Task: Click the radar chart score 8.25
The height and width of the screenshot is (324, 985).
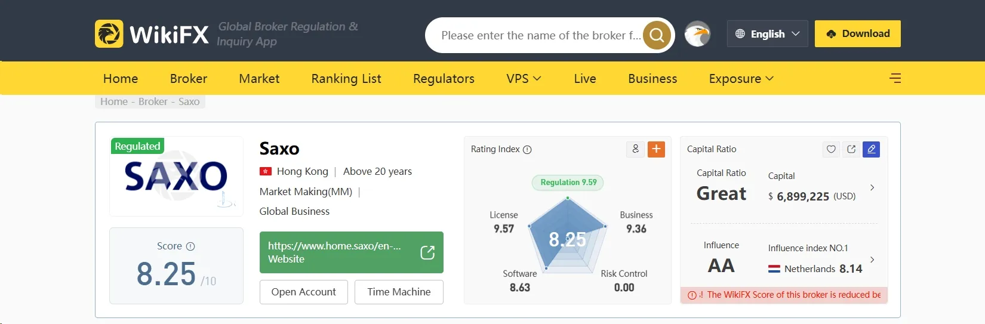Action: coord(567,240)
